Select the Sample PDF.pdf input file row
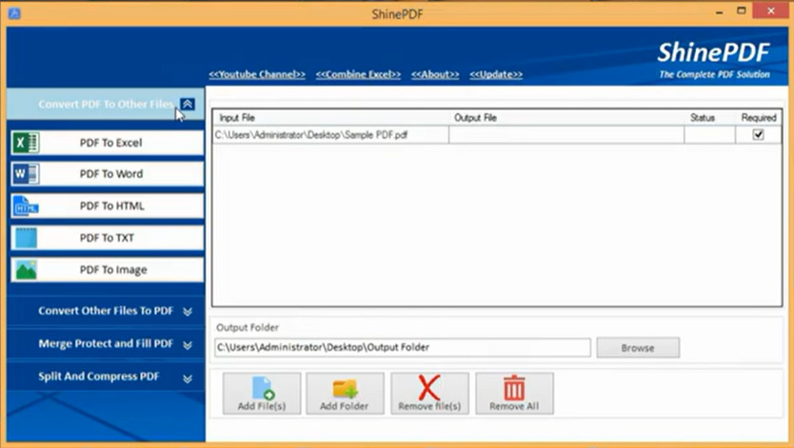794x448 pixels. coord(331,135)
